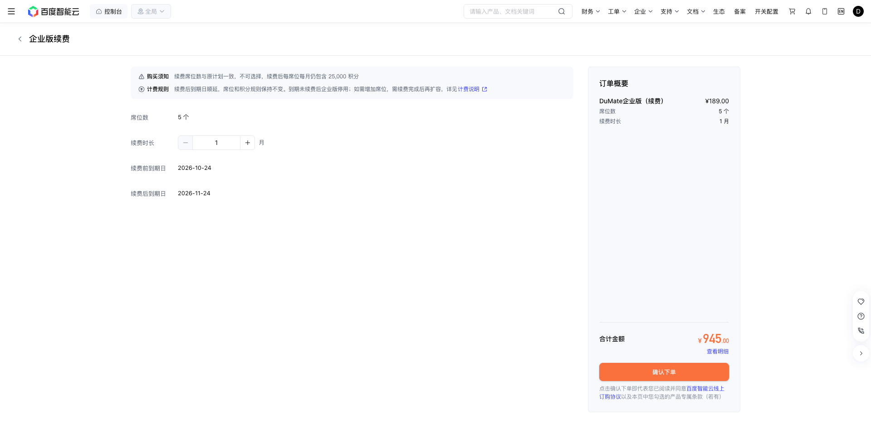Screen dimensions: 871x434
Task: Open the help question-mark floating icon
Action: tap(861, 316)
